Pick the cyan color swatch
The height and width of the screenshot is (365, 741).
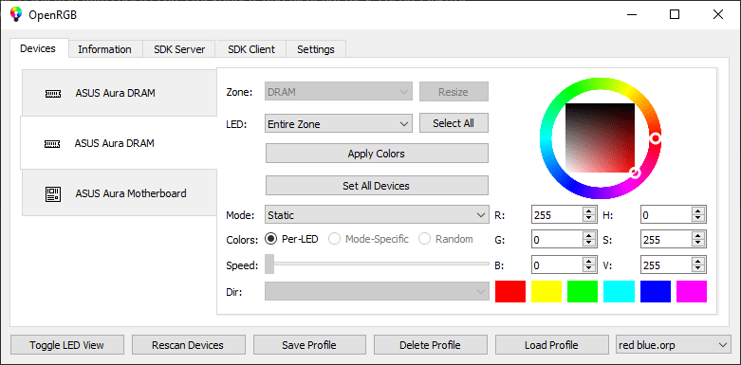[619, 291]
